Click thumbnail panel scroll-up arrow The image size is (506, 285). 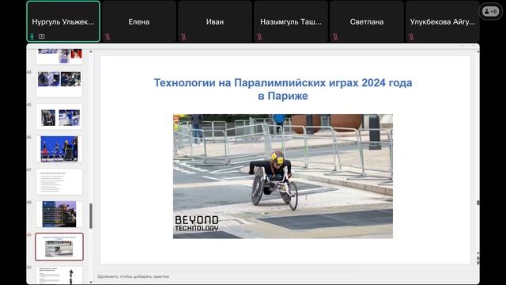(91, 51)
